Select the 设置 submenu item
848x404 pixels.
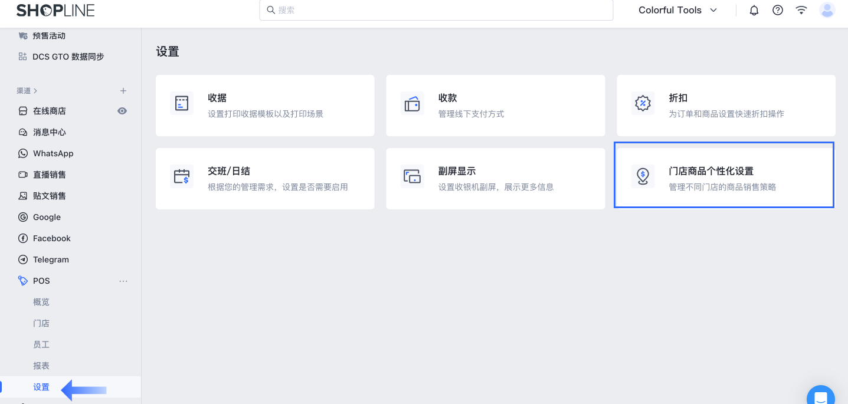click(x=41, y=387)
